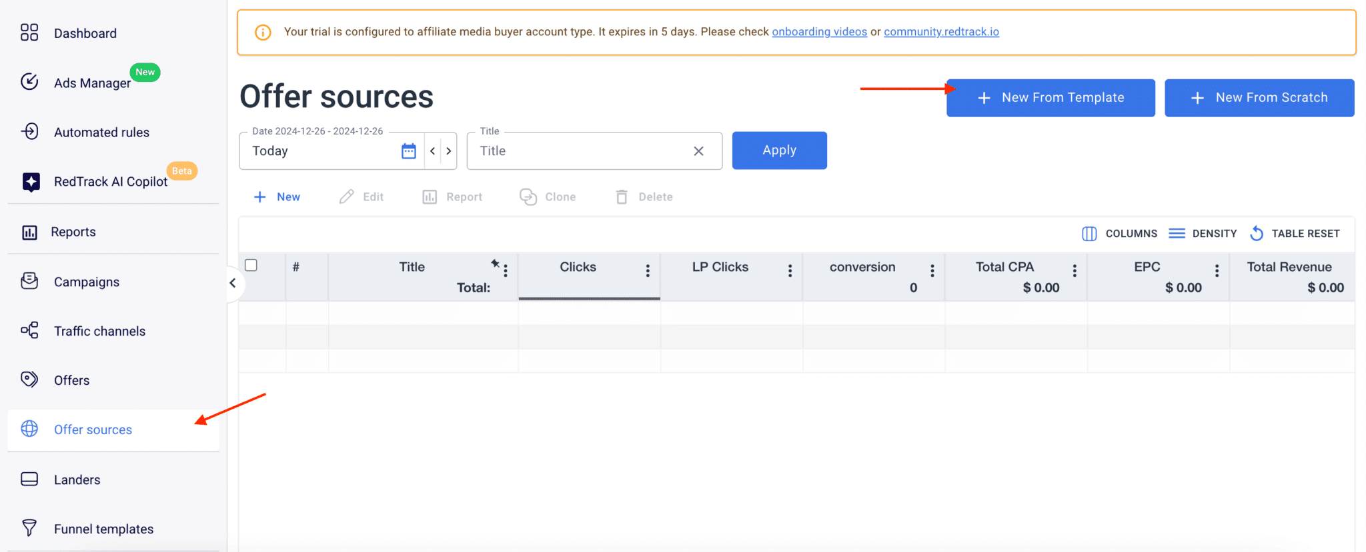
Task: Open Offers from the sidebar
Action: [71, 380]
